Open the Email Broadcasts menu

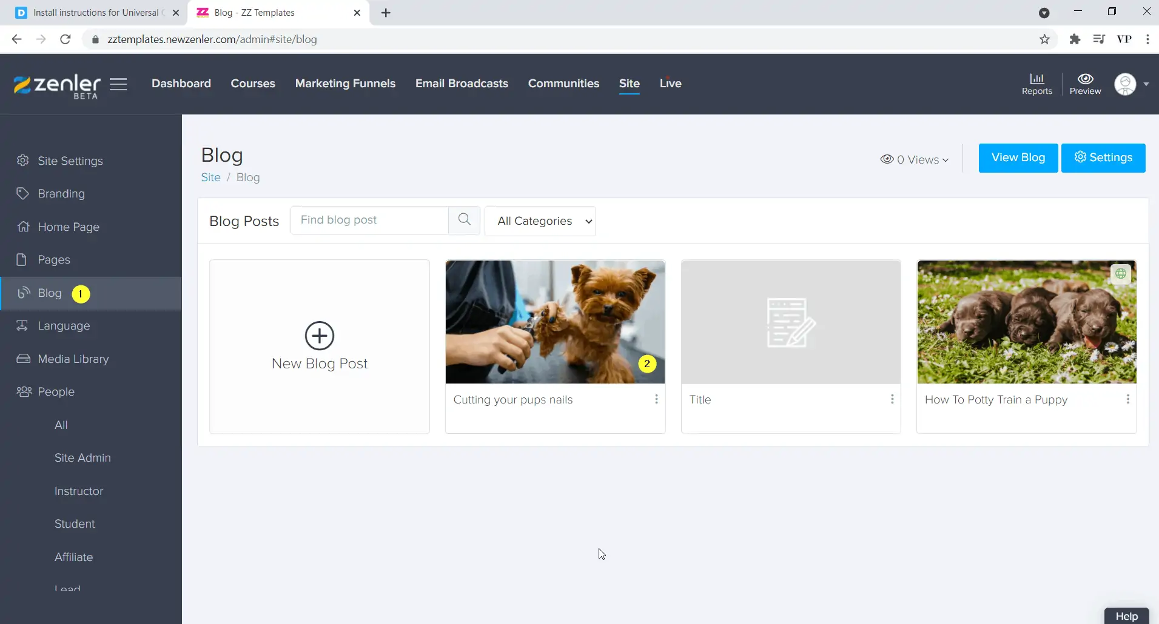point(461,84)
